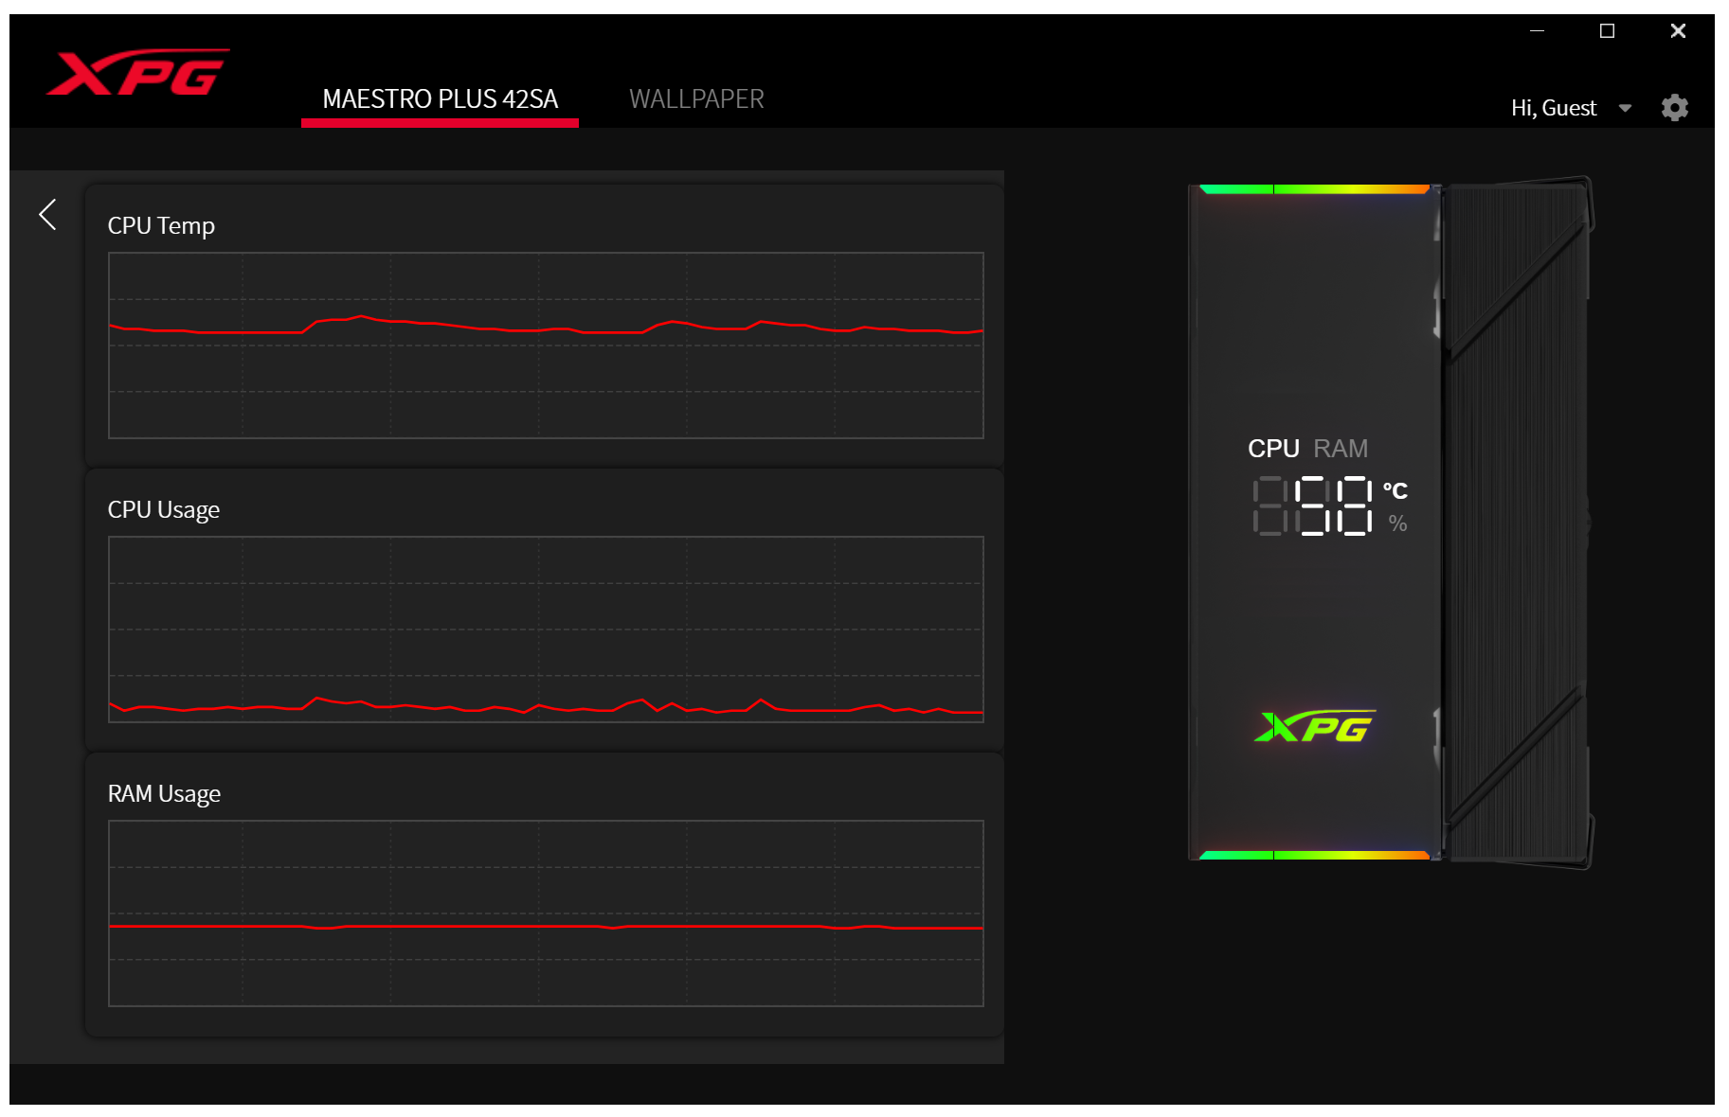Click the back arrow chevron
Screen dimensions: 1729x1117
tap(48, 215)
